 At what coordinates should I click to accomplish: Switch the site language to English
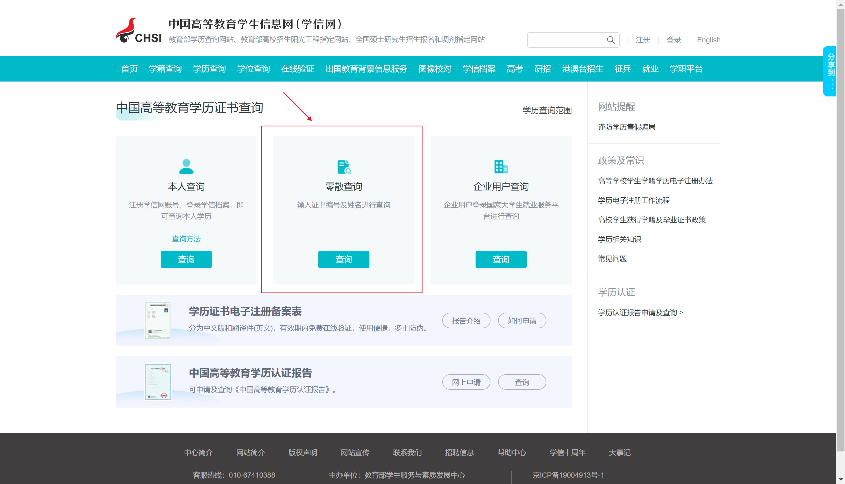pyautogui.click(x=708, y=40)
